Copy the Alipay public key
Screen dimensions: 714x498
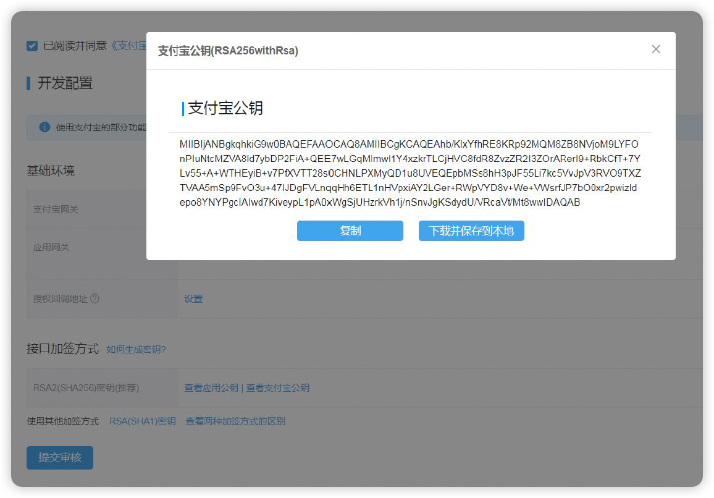coord(350,230)
